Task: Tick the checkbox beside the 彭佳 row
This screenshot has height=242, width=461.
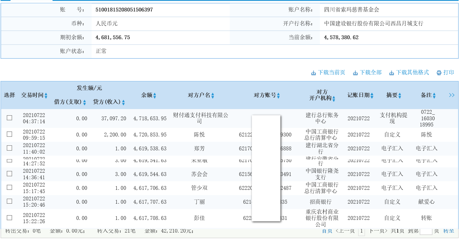Action: (x=9, y=218)
